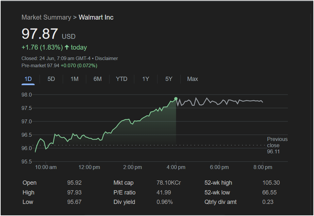Click the 95.5 price axis label
Viewport: 314px width, 216px height.
pos(27,162)
